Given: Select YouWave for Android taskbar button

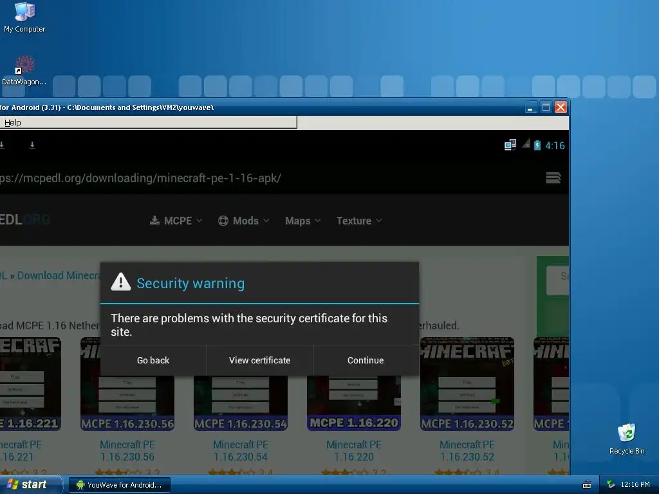Looking at the screenshot, I should click(119, 485).
